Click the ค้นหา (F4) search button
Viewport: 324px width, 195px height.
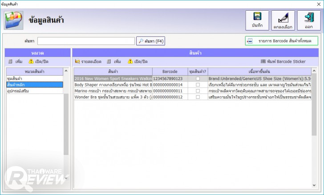point(150,41)
